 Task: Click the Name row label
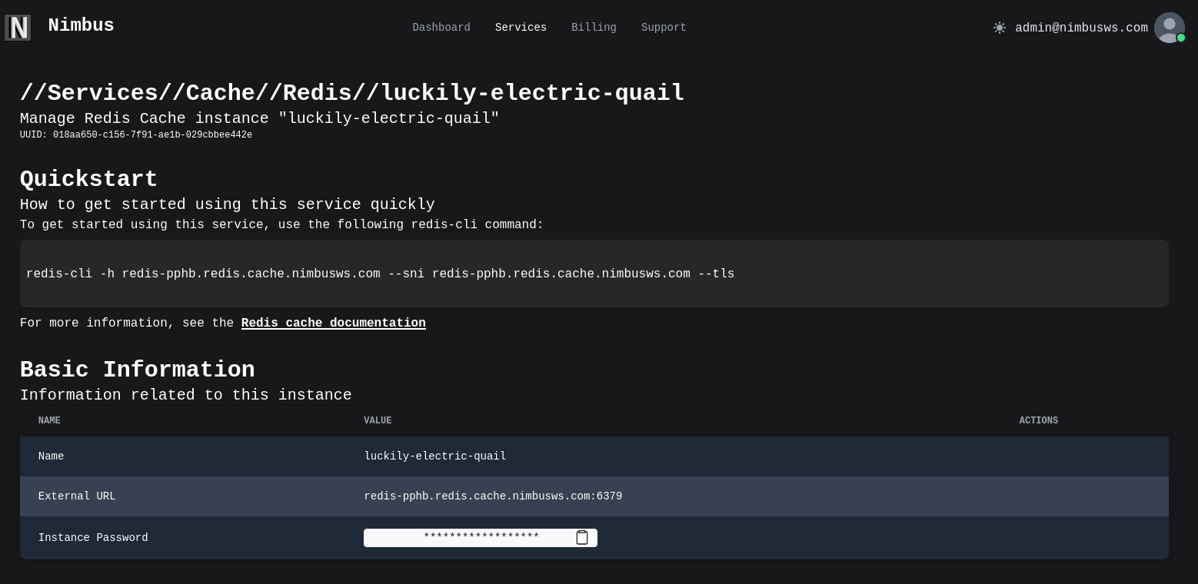[52, 456]
